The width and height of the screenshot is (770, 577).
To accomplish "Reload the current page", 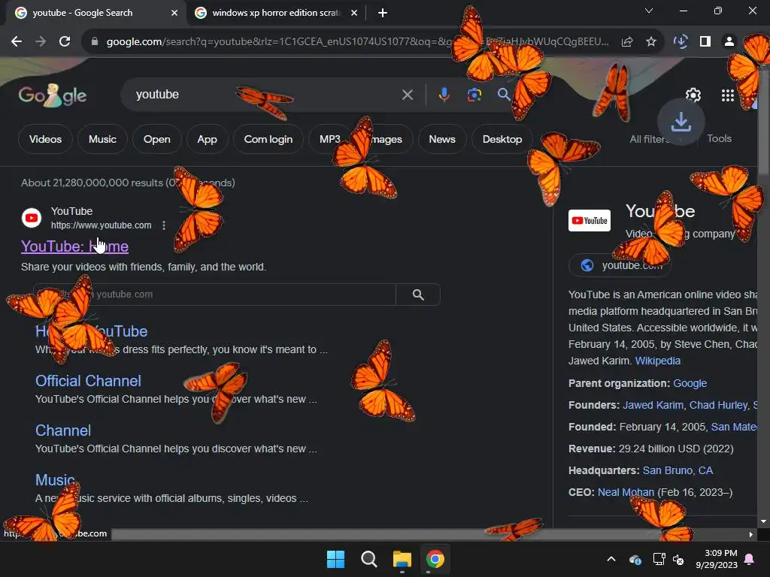I will click(65, 42).
